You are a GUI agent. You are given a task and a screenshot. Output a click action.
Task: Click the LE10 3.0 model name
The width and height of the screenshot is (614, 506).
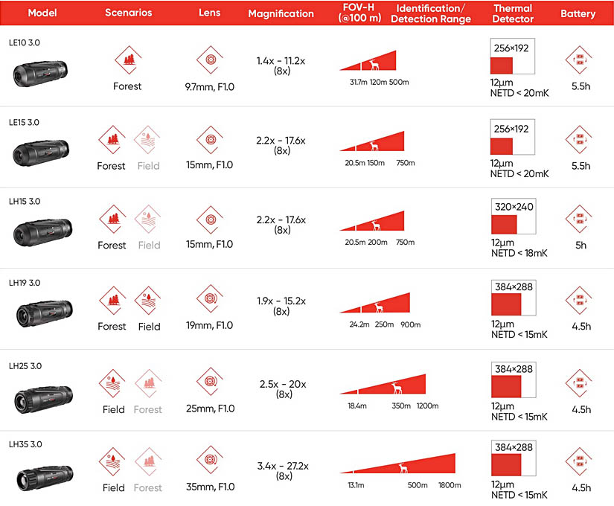[25, 42]
